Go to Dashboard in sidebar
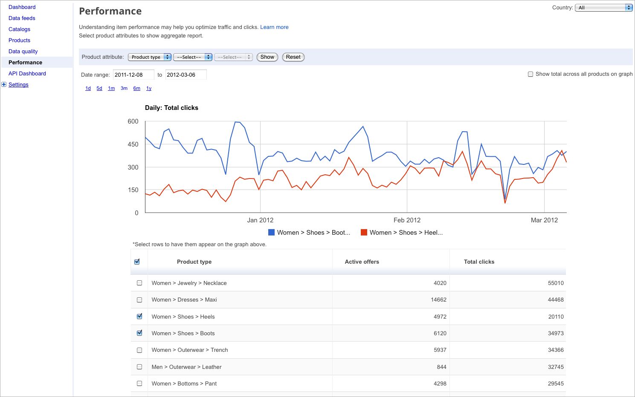Image resolution: width=635 pixels, height=397 pixels. [22, 7]
